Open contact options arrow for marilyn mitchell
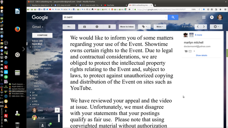The height and width of the screenshot is (128, 228). coord(194,51)
